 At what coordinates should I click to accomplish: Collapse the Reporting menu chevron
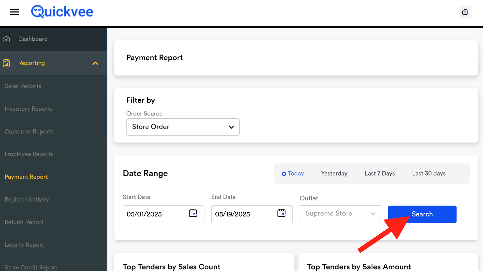[x=95, y=63]
